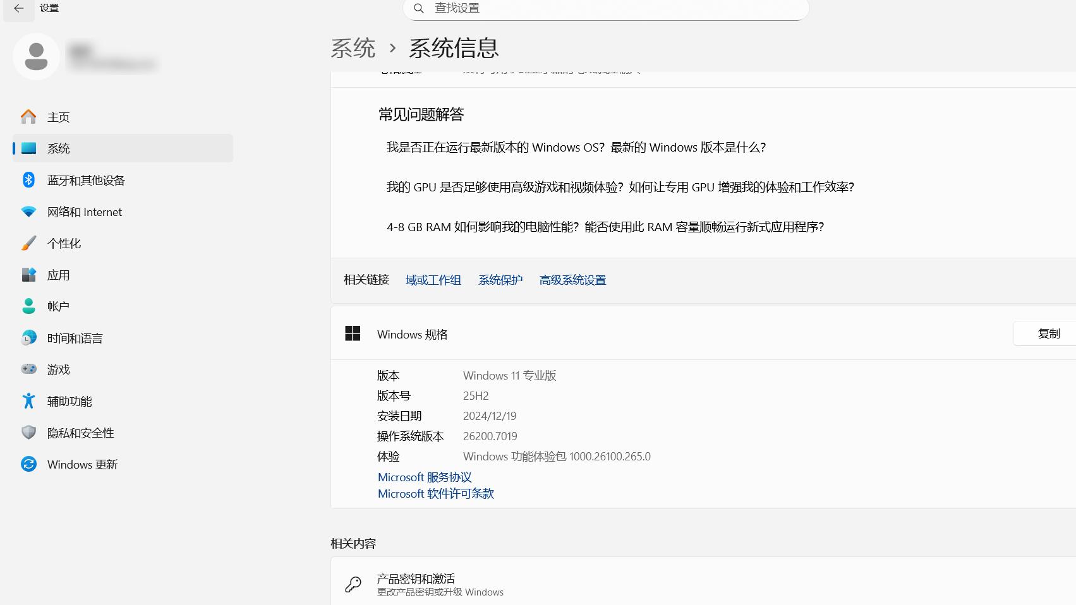Open 产品密钥和激活 under 相关内容
The height and width of the screenshot is (605, 1076).
coord(416,578)
